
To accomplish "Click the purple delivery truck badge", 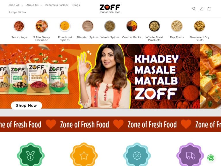I will 190,154.
